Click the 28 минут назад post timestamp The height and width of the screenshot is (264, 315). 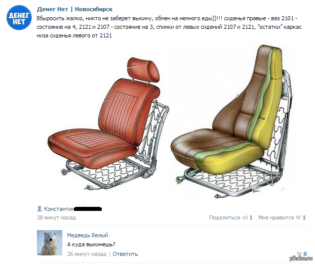pos(56,217)
